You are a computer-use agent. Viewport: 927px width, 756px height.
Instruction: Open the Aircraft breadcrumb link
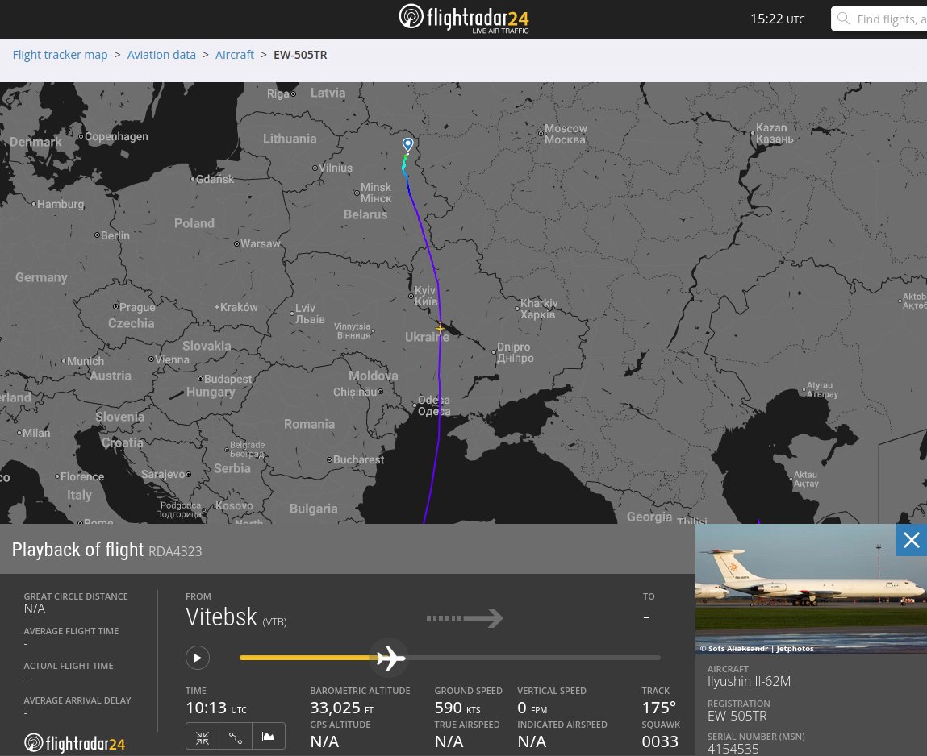234,55
